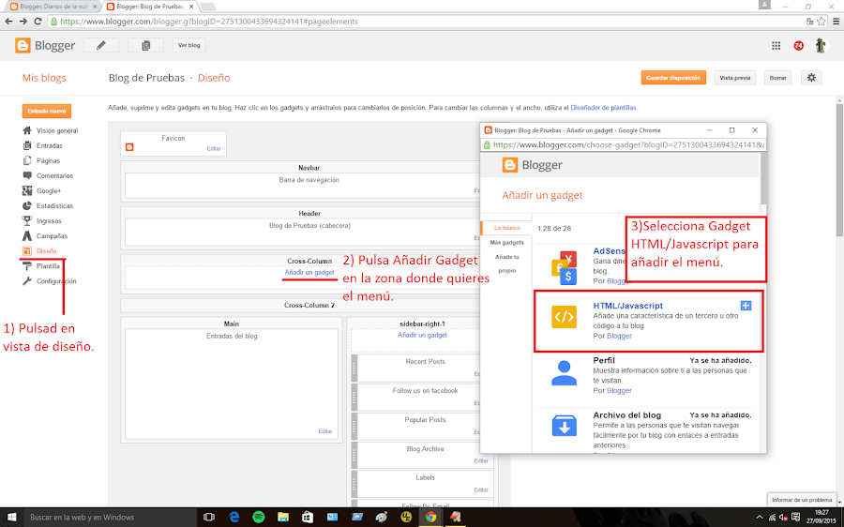Edit the Main Entradas del blog gadget
The width and height of the screenshot is (844, 527).
pos(325,431)
